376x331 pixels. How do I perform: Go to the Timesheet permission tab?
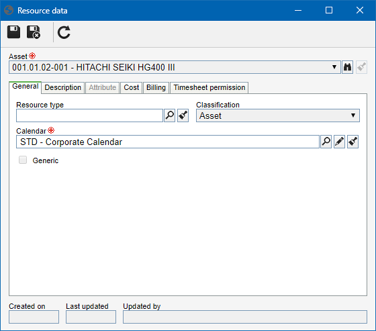[x=209, y=87]
